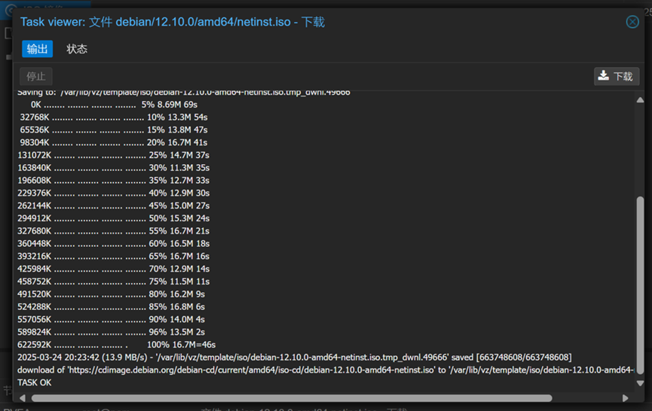
Task: Click the 下载 log download button
Action: pyautogui.click(x=617, y=76)
